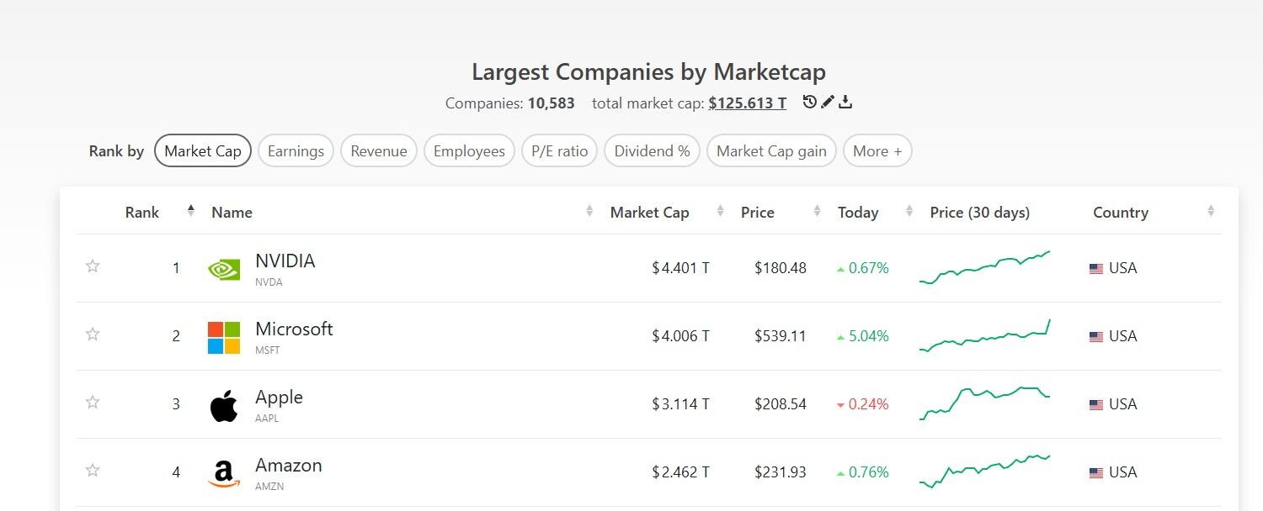Star NVIDIA as a favorite
This screenshot has width=1263, height=511.
[x=93, y=266]
